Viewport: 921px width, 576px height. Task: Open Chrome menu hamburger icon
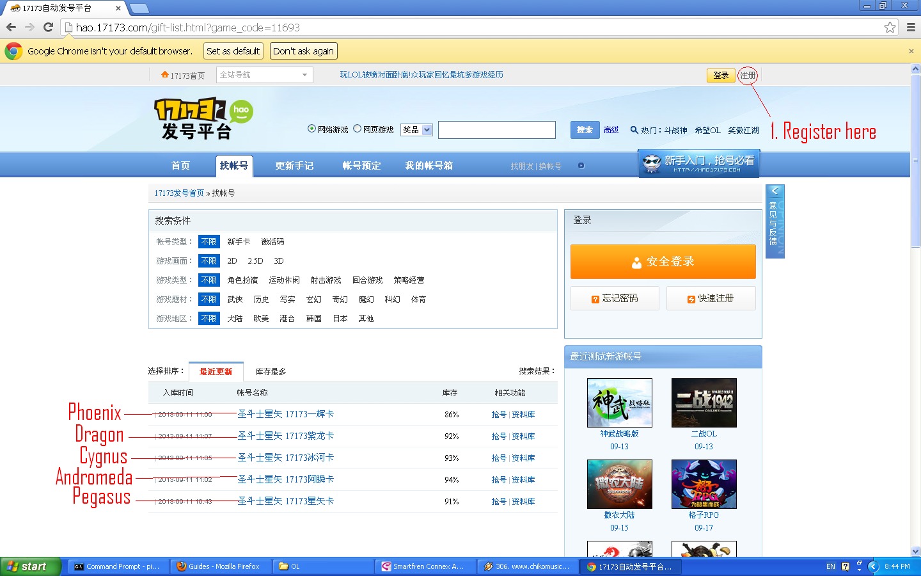click(911, 28)
